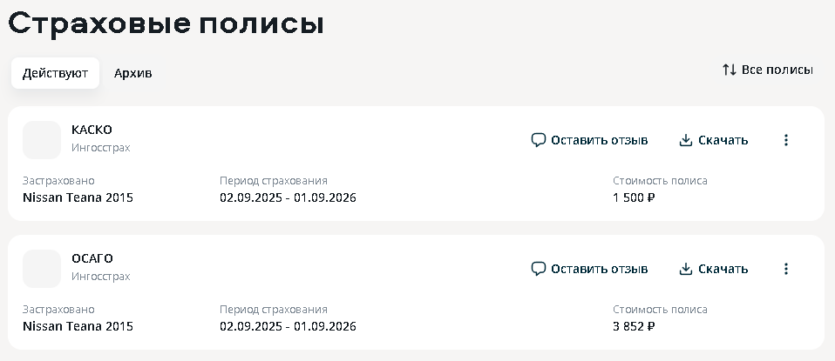
Task: Open the three-dot menu for the КАСКО policy
Action: point(786,140)
